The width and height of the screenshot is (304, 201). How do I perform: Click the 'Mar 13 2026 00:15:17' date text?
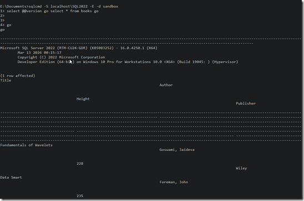[x=39, y=53]
